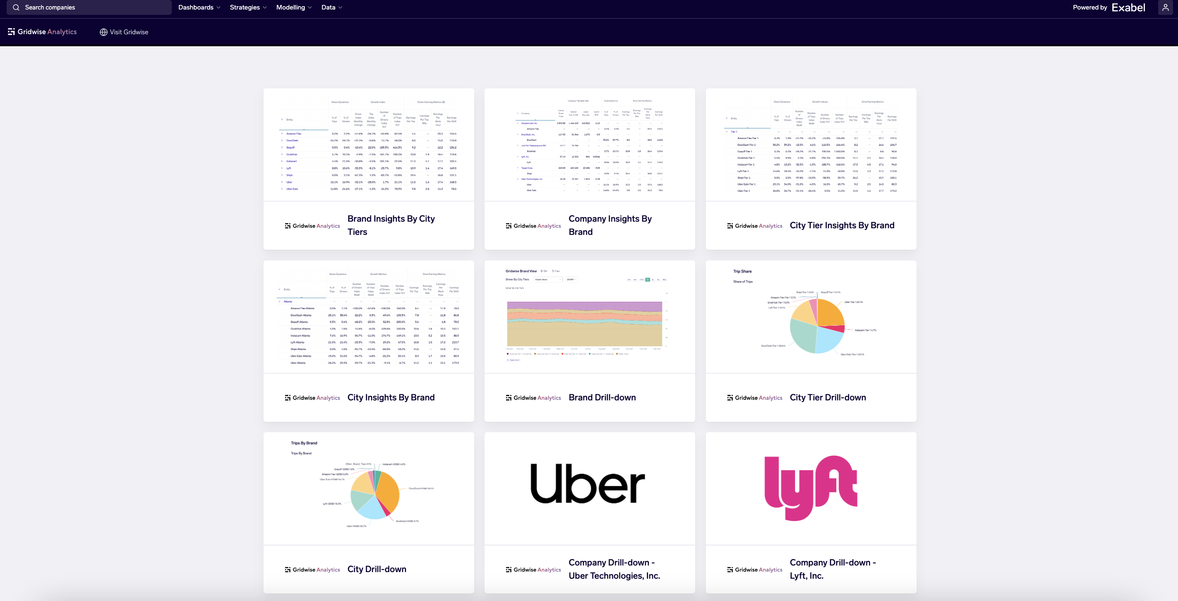Open Company Insights By Brand title
The image size is (1178, 601).
pyautogui.click(x=610, y=225)
